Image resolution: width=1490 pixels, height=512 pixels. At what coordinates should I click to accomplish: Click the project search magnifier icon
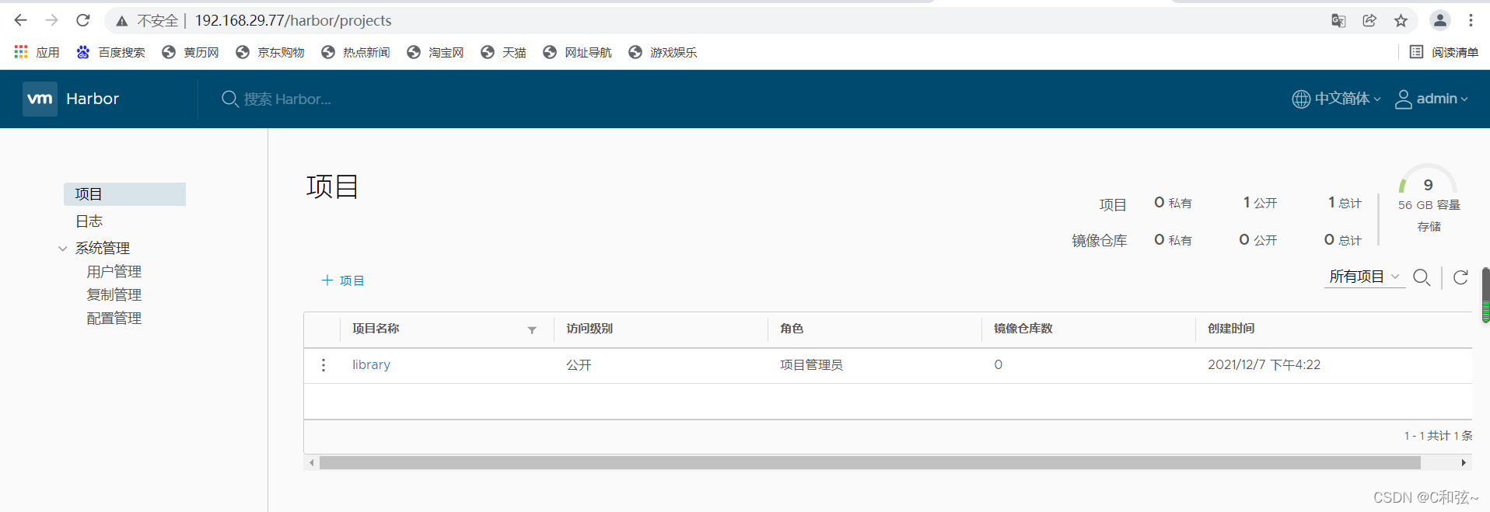1422,277
